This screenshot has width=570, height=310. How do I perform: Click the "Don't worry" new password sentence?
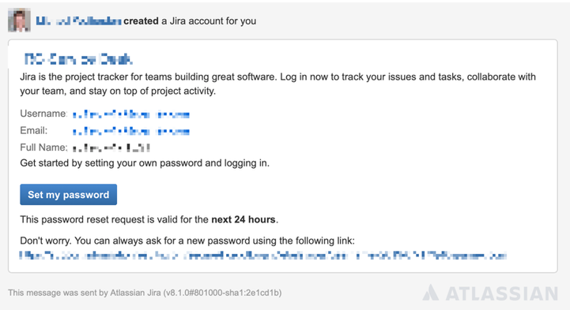(x=187, y=241)
